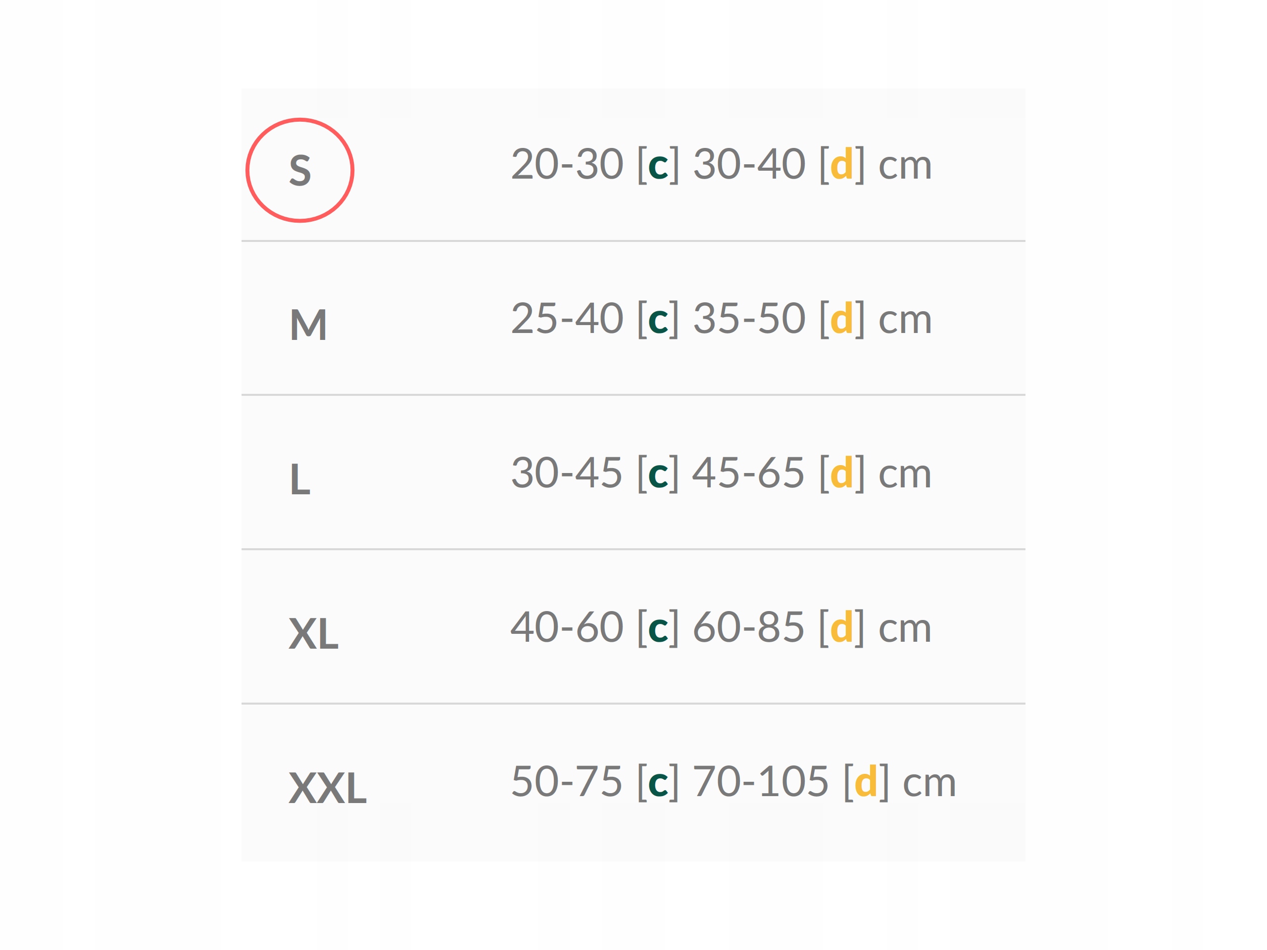Image resolution: width=1267 pixels, height=950 pixels.
Task: Click the green [c] marker in XL row
Action: pos(658,627)
